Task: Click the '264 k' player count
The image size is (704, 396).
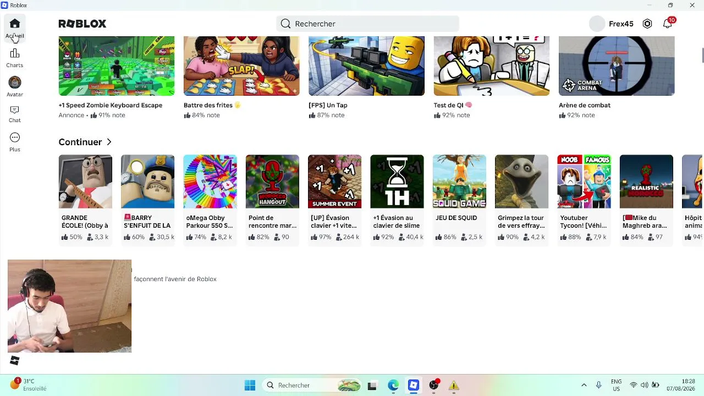Action: click(351, 237)
